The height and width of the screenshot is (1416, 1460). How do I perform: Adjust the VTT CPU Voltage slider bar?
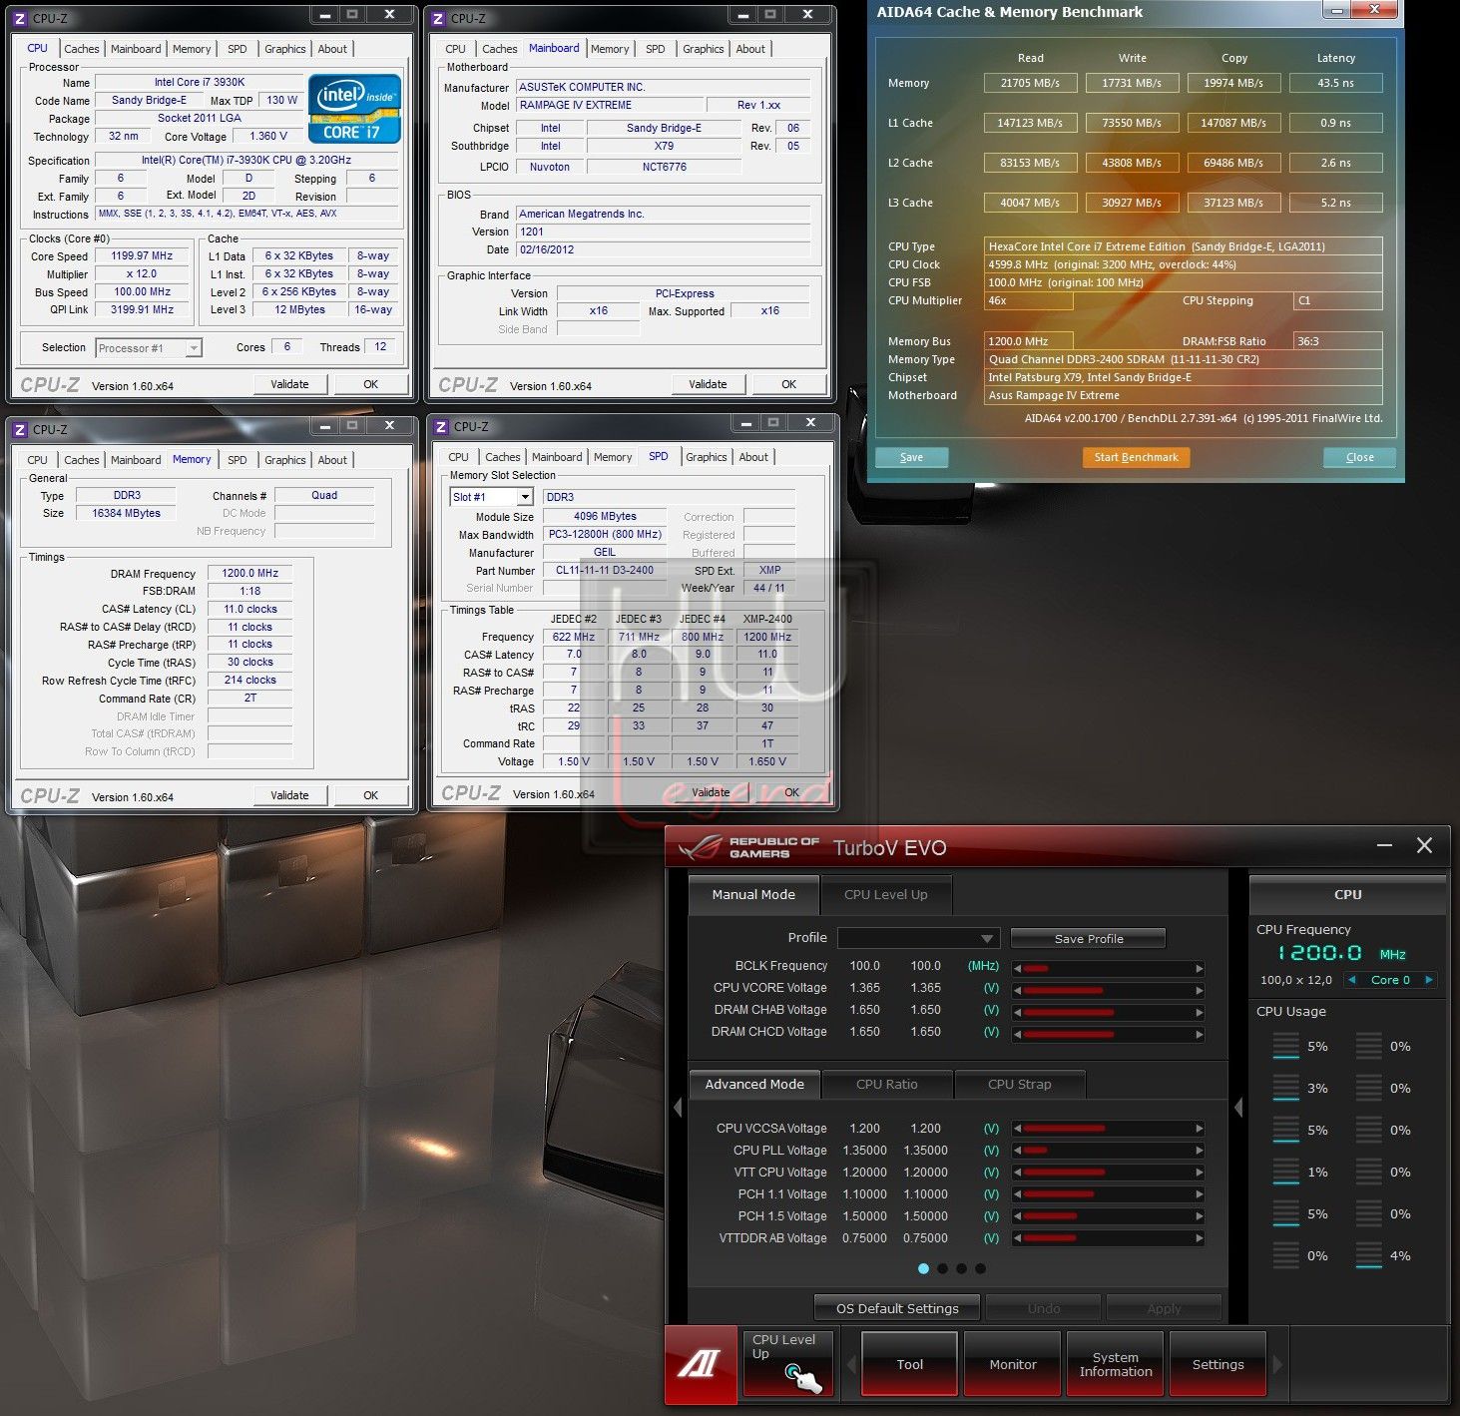[x=1108, y=1173]
